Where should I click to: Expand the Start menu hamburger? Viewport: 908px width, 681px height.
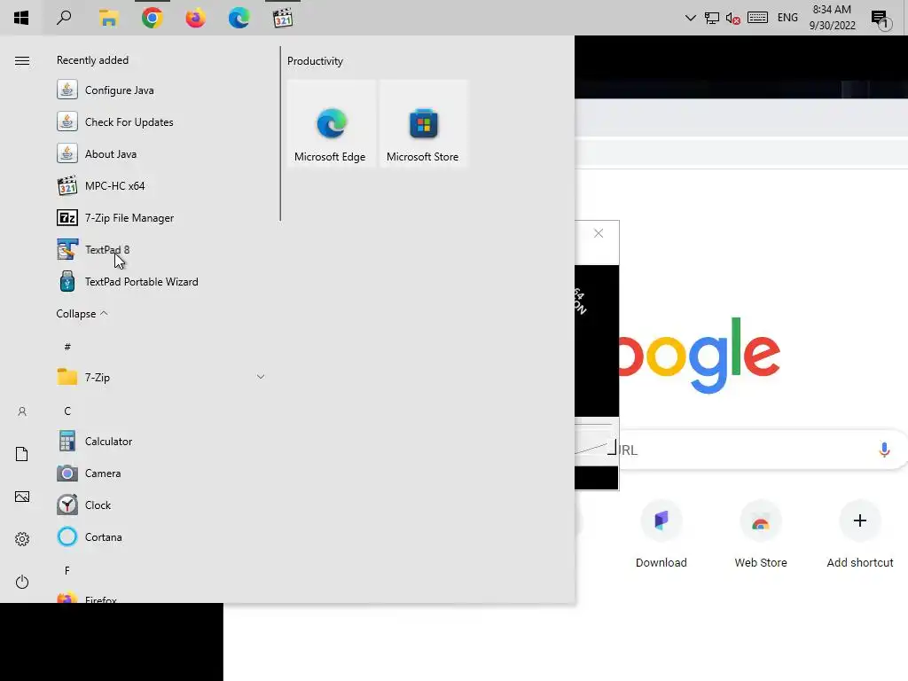(x=22, y=61)
